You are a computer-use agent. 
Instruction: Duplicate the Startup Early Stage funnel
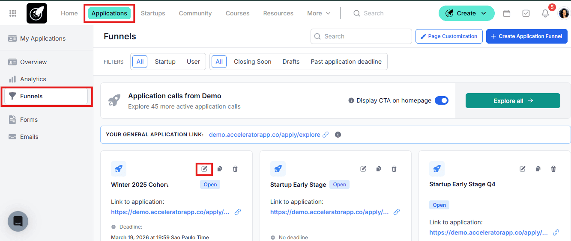[x=379, y=169]
